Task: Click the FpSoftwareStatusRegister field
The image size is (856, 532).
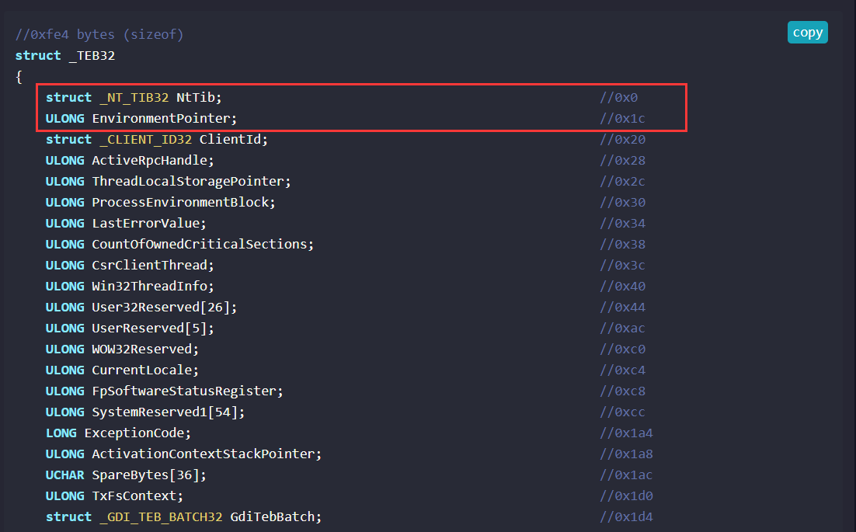Action: pos(187,391)
